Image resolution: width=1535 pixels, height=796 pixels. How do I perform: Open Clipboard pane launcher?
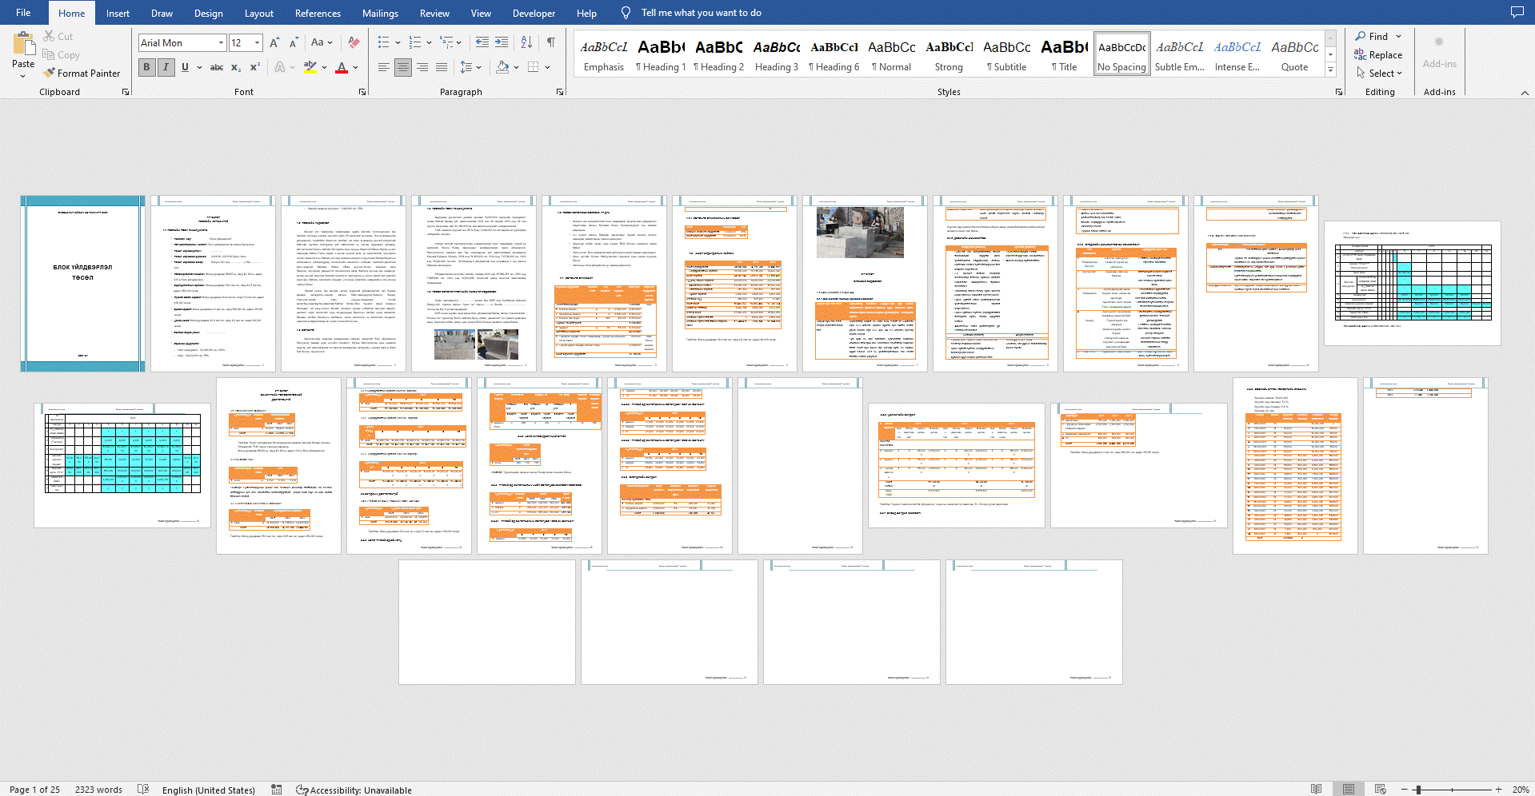(126, 92)
